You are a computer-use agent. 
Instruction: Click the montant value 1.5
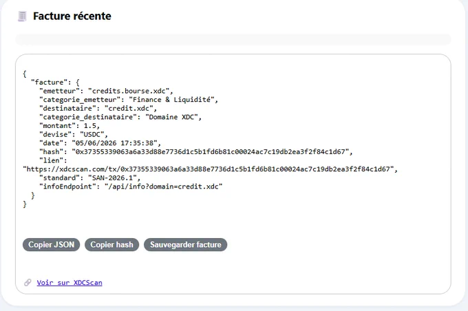[89, 126]
